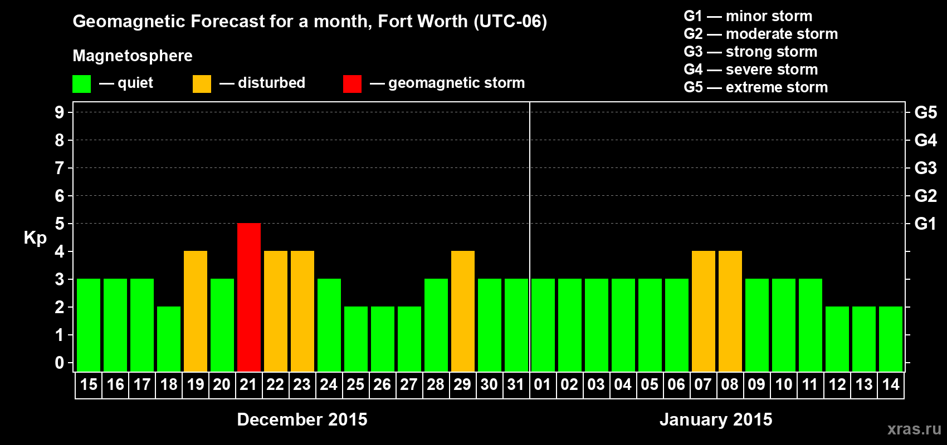Click the 'G1 — minor storm' legend text
Viewport: 947px width, 445px height.
(x=748, y=16)
